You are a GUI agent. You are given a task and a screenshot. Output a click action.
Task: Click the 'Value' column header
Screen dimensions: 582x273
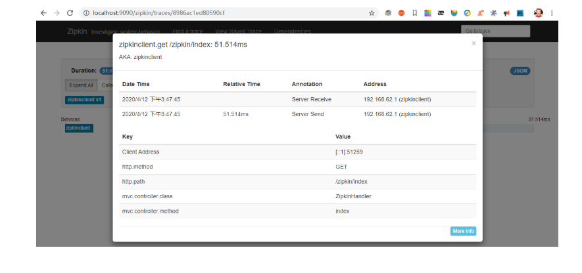tap(343, 136)
